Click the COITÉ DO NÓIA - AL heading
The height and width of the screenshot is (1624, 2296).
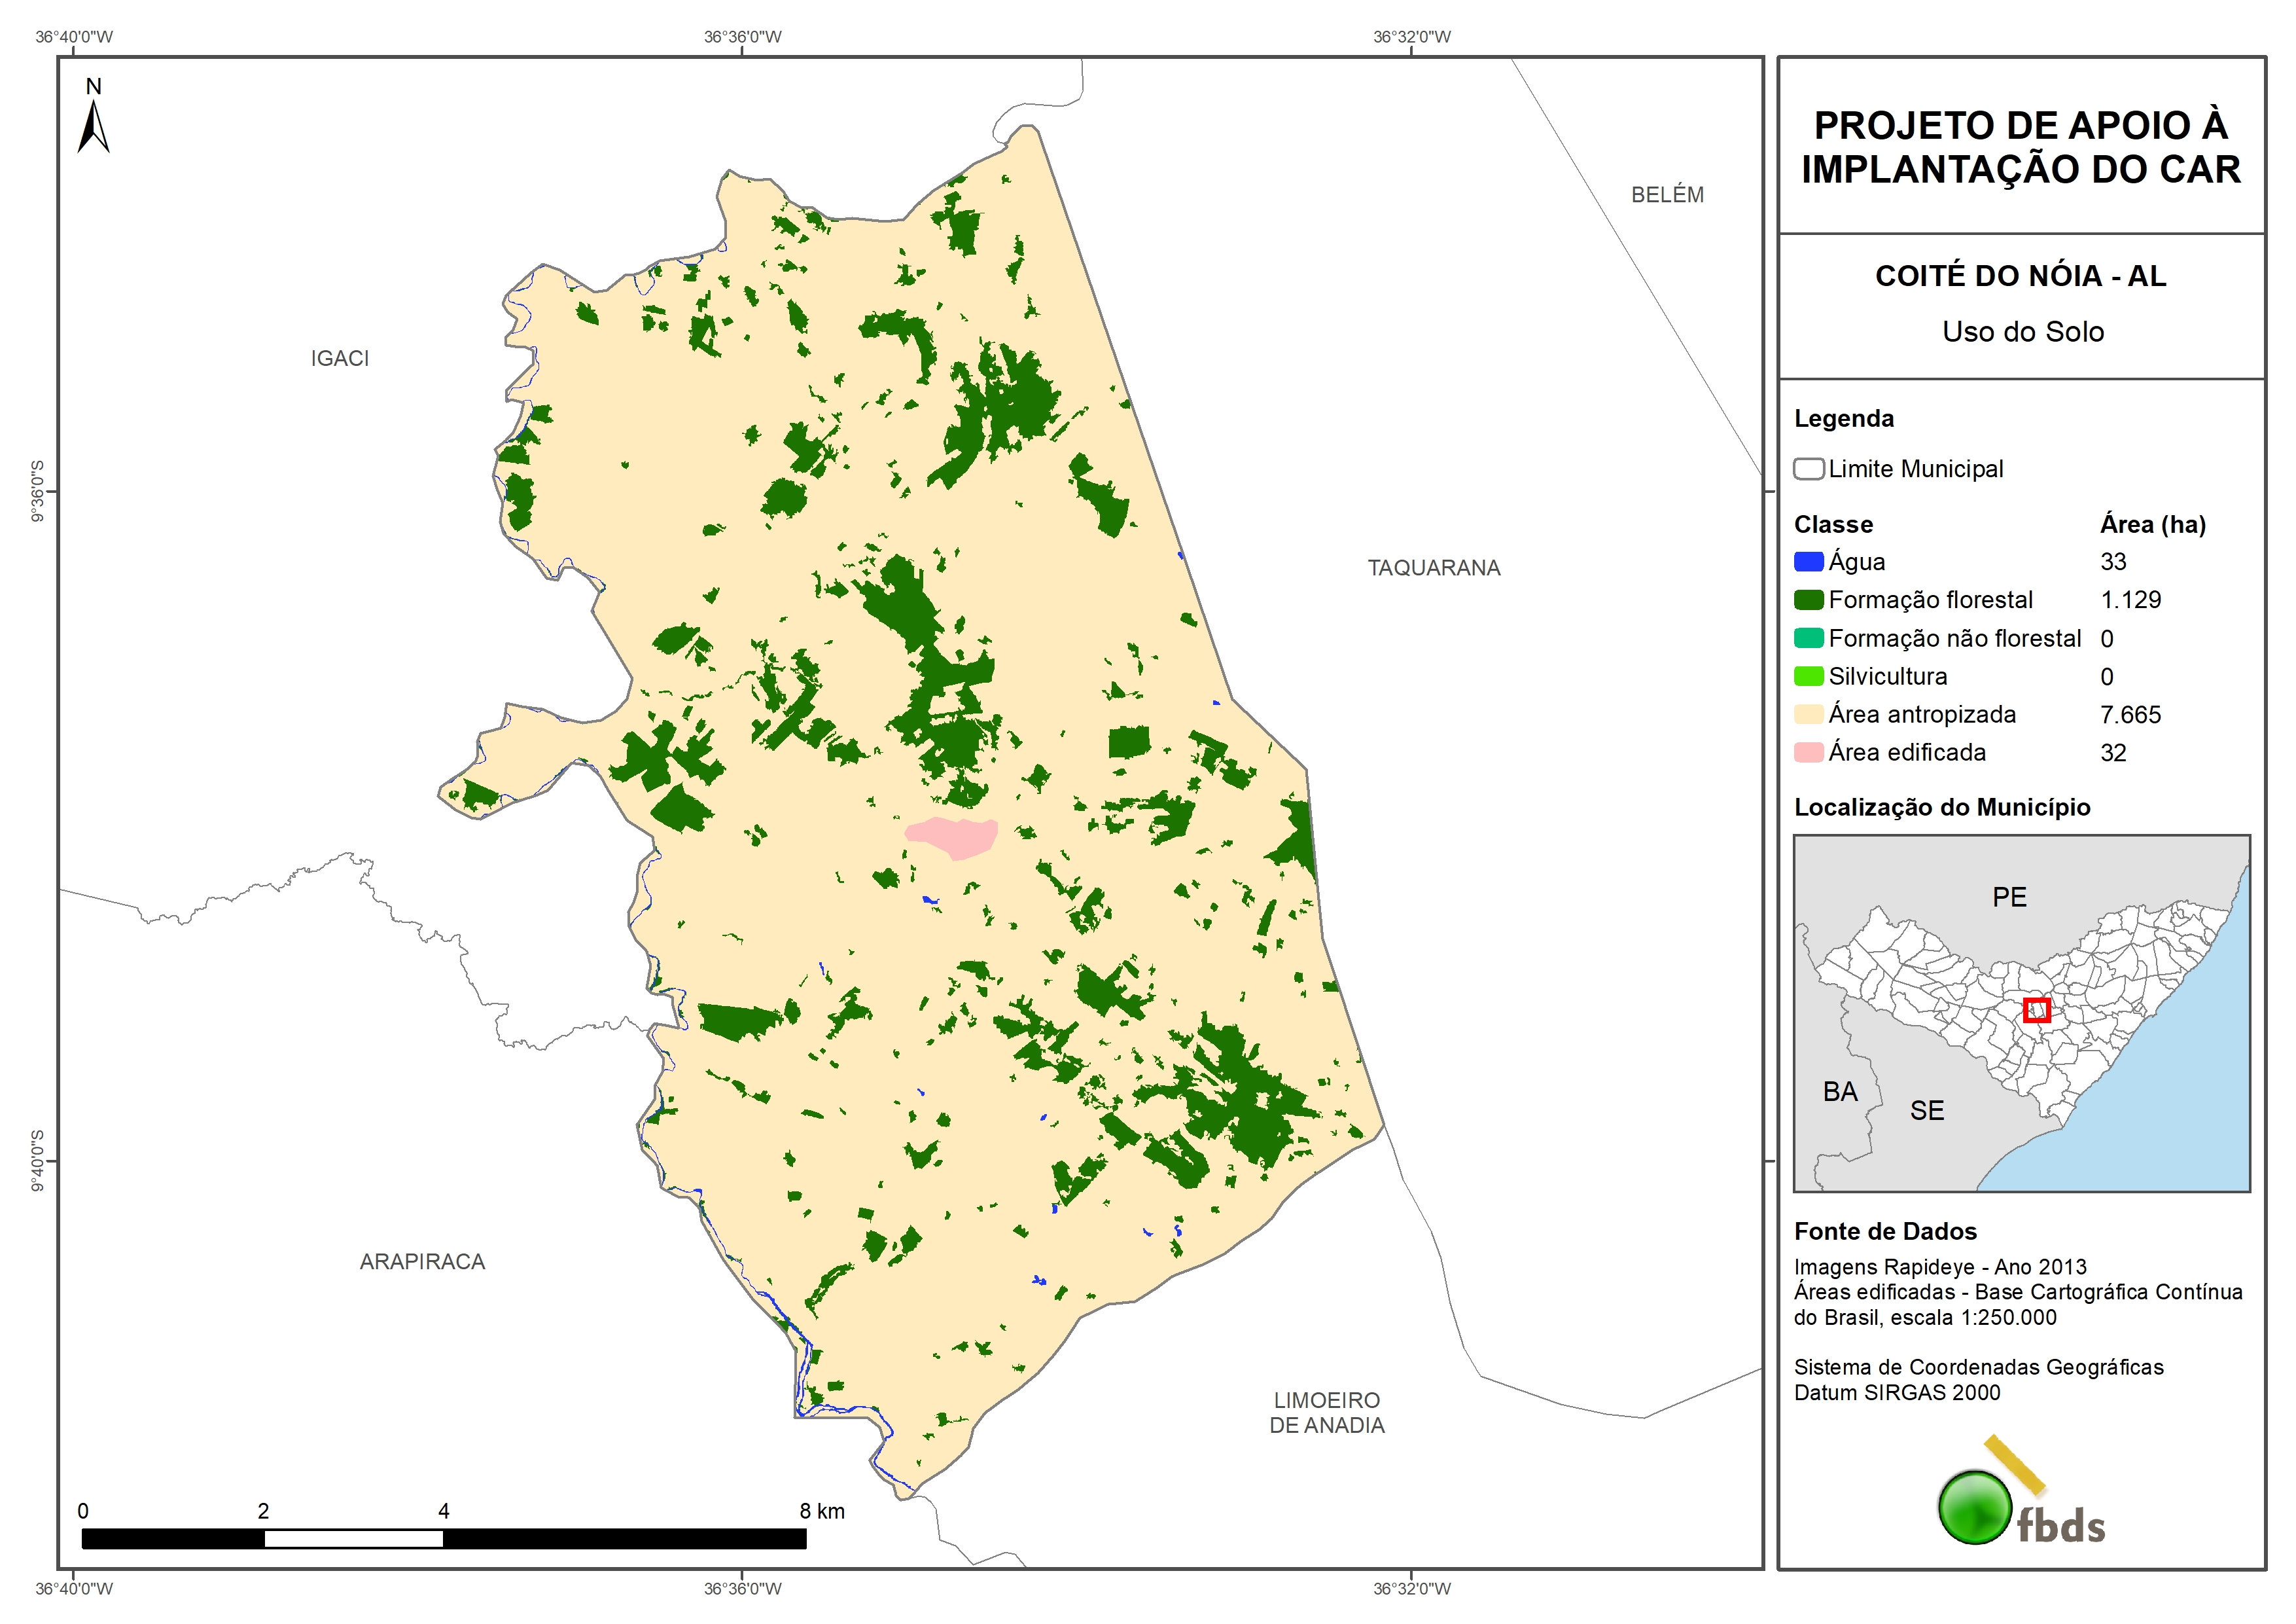[x=2021, y=276]
